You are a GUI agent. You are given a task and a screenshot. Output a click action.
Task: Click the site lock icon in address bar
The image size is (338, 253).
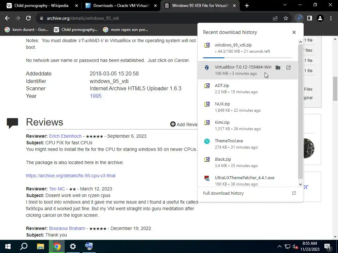(x=42, y=18)
